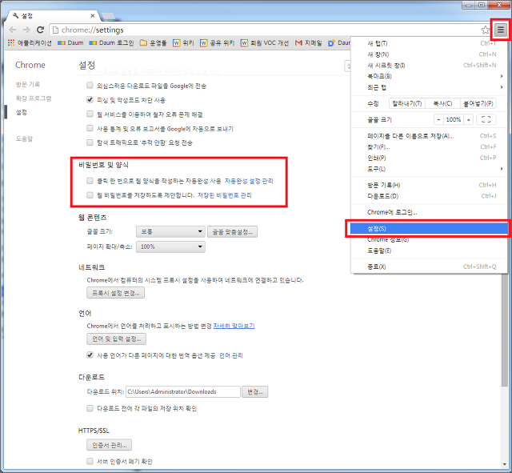Enable 다운로드 전에 각 파일의 저장 위치 확인
This screenshot has width=512, height=473.
pos(90,408)
